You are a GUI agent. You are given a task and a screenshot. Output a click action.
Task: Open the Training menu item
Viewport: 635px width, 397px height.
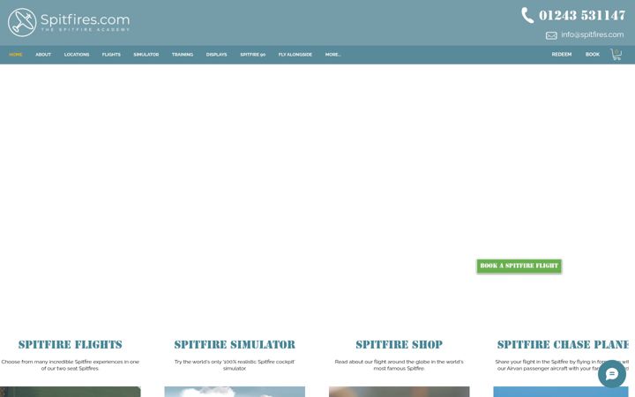183,55
